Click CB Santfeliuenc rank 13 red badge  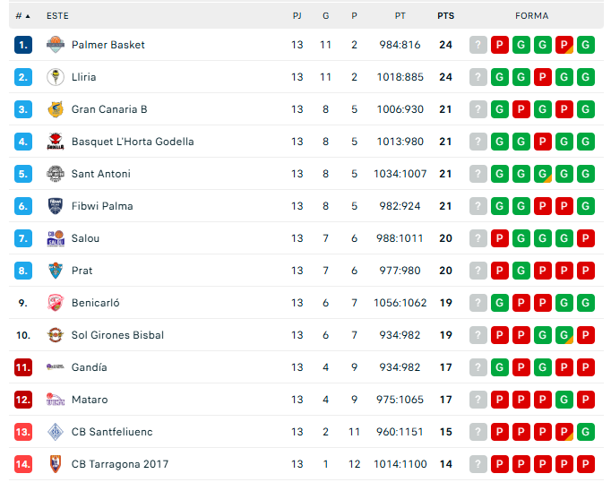(x=23, y=432)
